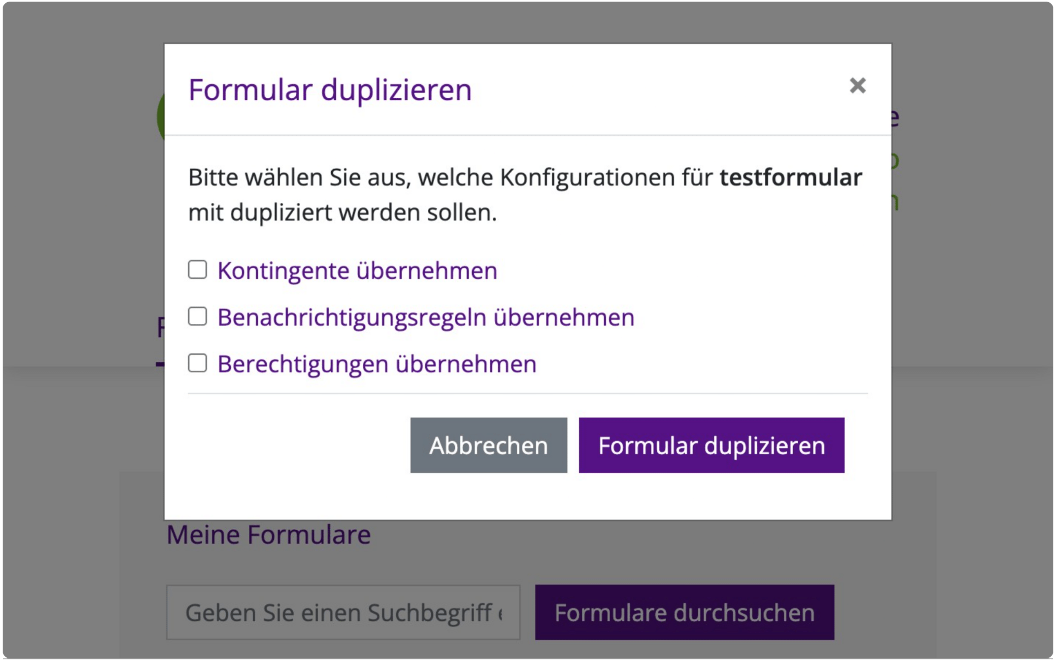Confirm with purple Formular duplizieren button
This screenshot has width=1056, height=660.
711,445
